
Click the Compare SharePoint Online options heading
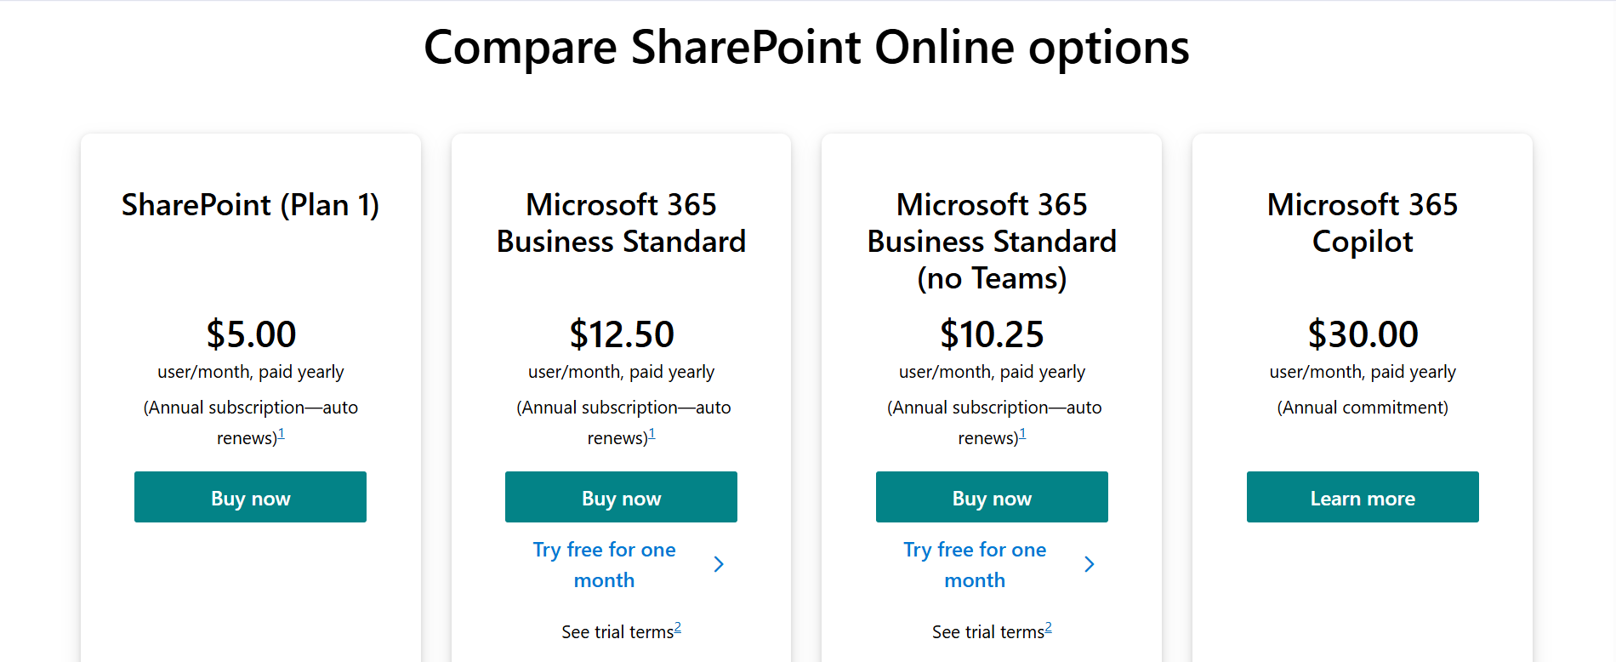tap(806, 48)
